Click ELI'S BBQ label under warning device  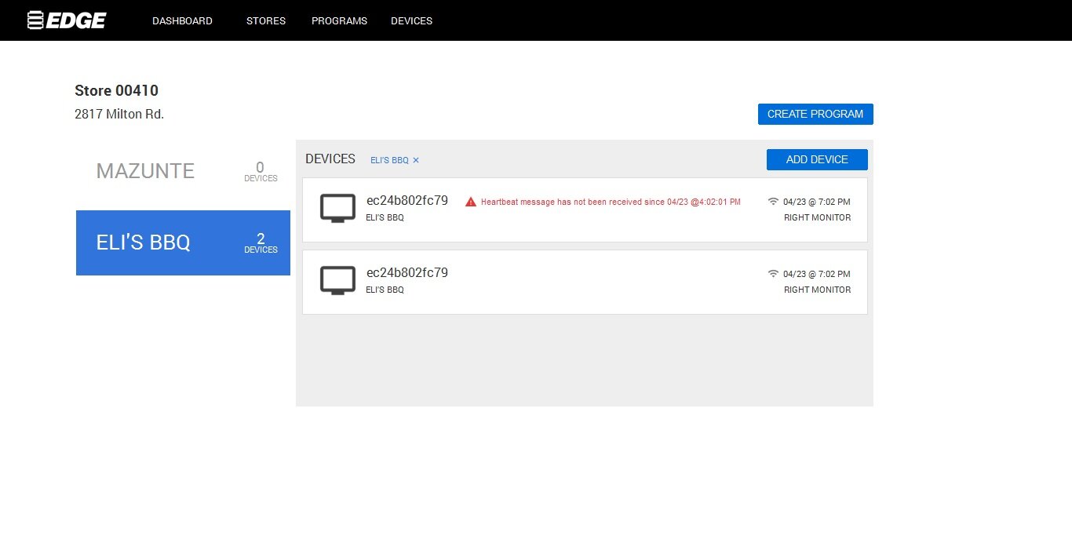(x=385, y=217)
